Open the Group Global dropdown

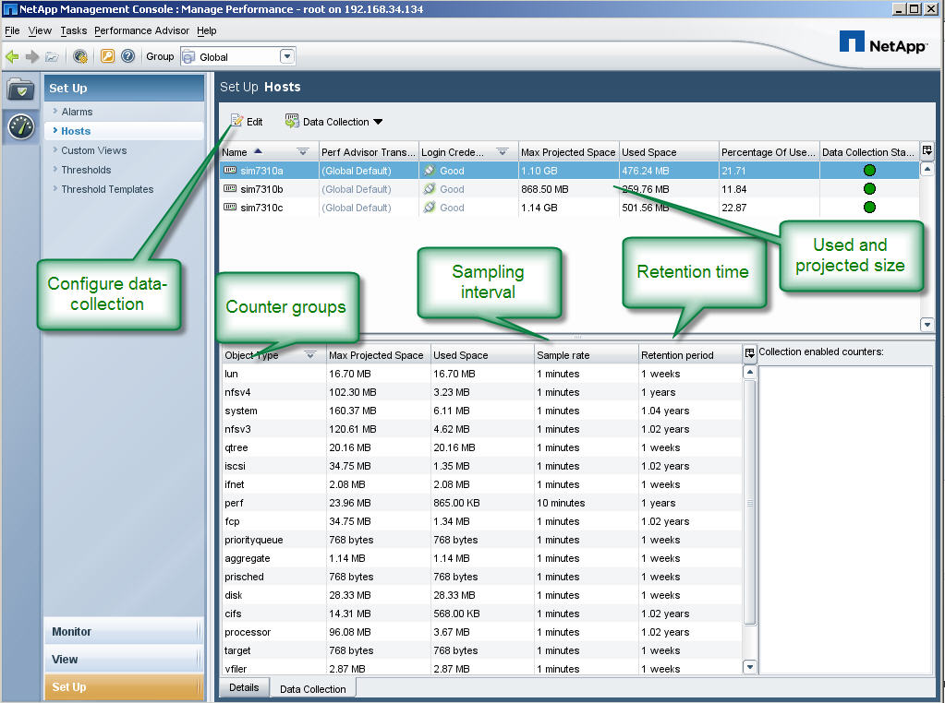coord(286,56)
